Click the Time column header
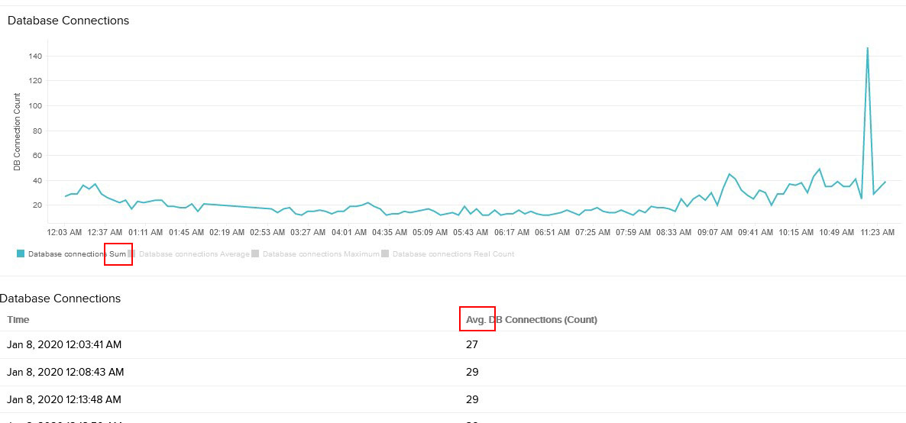Screen dimensions: 906x423 pos(18,319)
